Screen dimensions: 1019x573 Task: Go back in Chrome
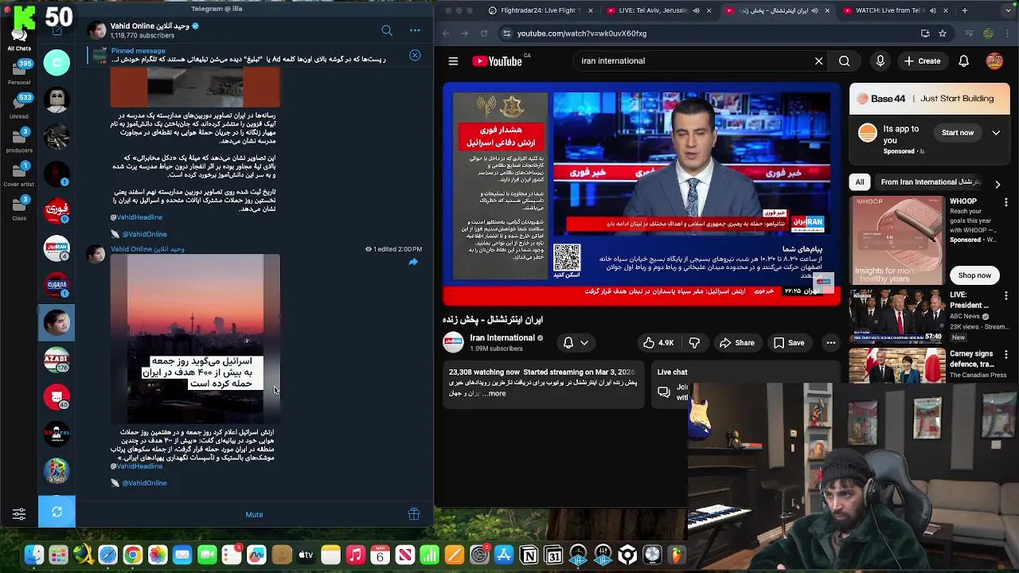coord(445,33)
